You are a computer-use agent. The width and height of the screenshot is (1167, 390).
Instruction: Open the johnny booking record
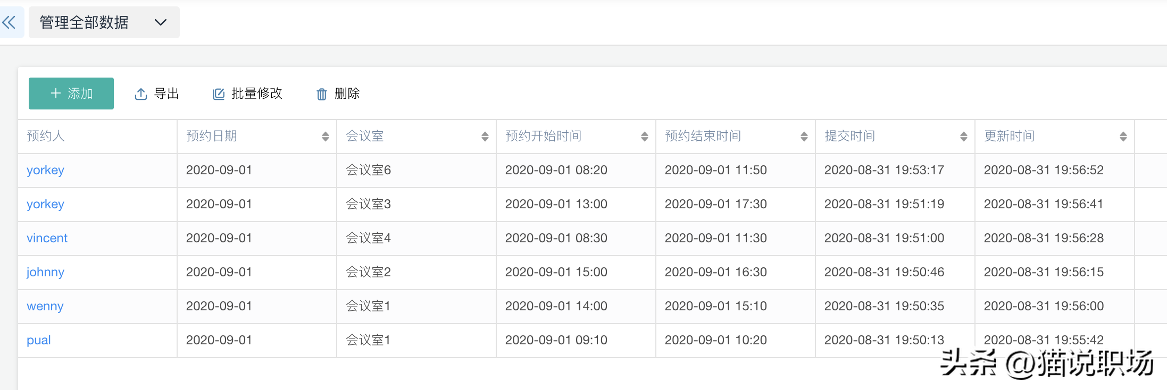[x=45, y=272]
